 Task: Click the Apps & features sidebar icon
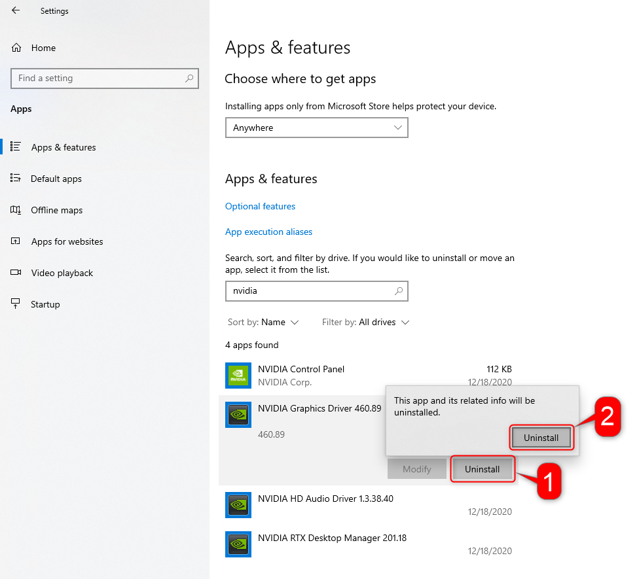(x=16, y=147)
